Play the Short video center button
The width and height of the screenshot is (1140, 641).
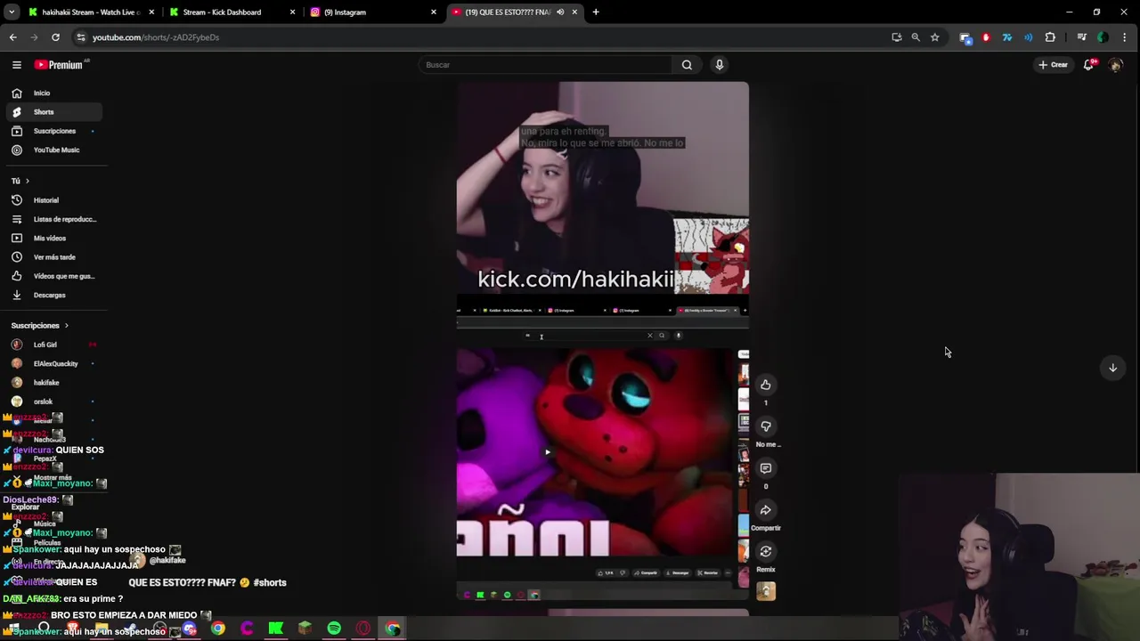[547, 451]
